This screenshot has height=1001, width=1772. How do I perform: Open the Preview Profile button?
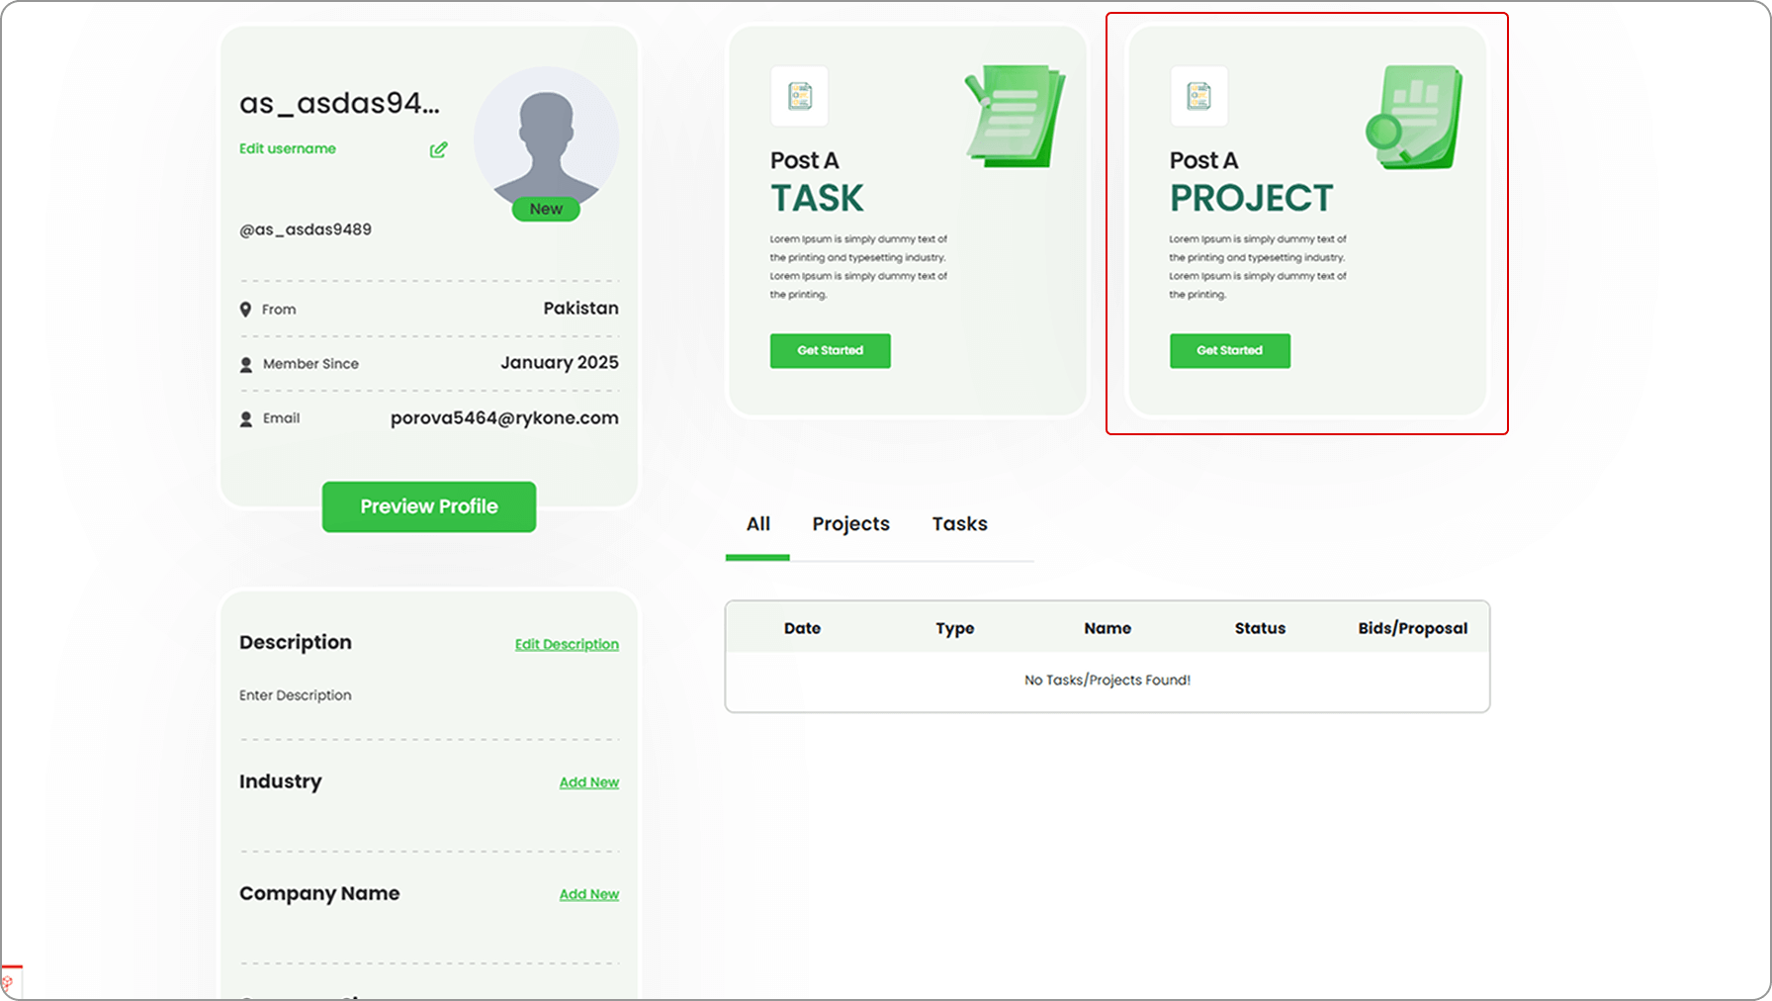click(429, 506)
